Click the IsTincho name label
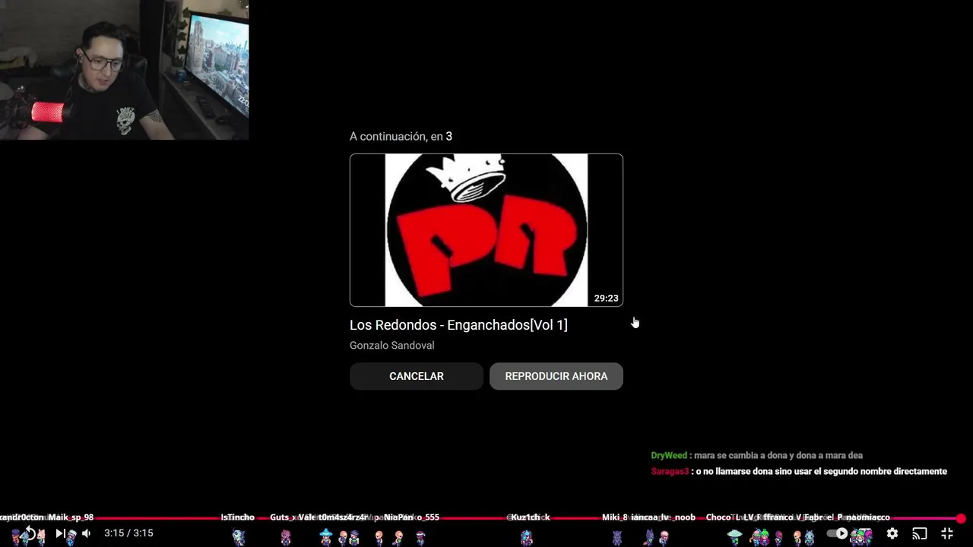 (238, 517)
